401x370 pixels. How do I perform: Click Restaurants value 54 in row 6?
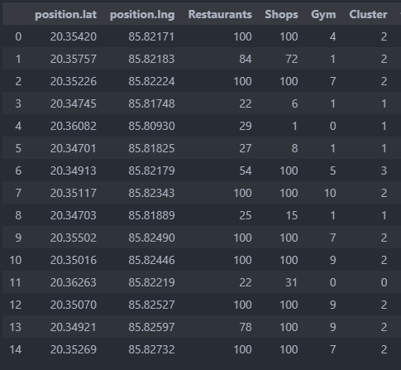(246, 171)
